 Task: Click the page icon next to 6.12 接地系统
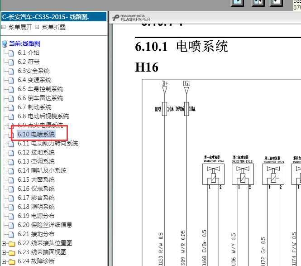click(11, 153)
